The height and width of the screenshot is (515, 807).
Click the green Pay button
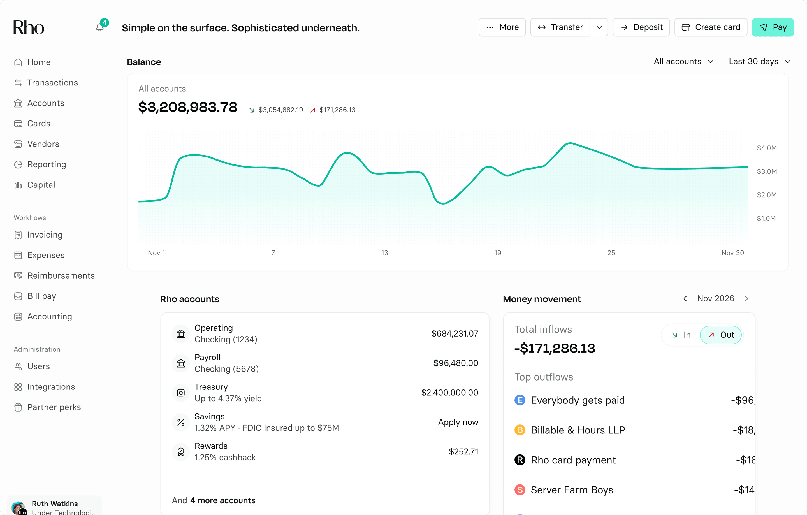click(x=773, y=27)
